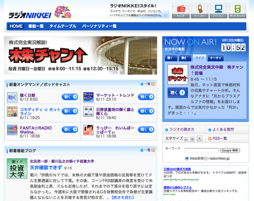Image resolution: width=254 pixels, height=201 pixels.
Task: Open the ポッドキャスト iPod icon
Action: (237, 11)
